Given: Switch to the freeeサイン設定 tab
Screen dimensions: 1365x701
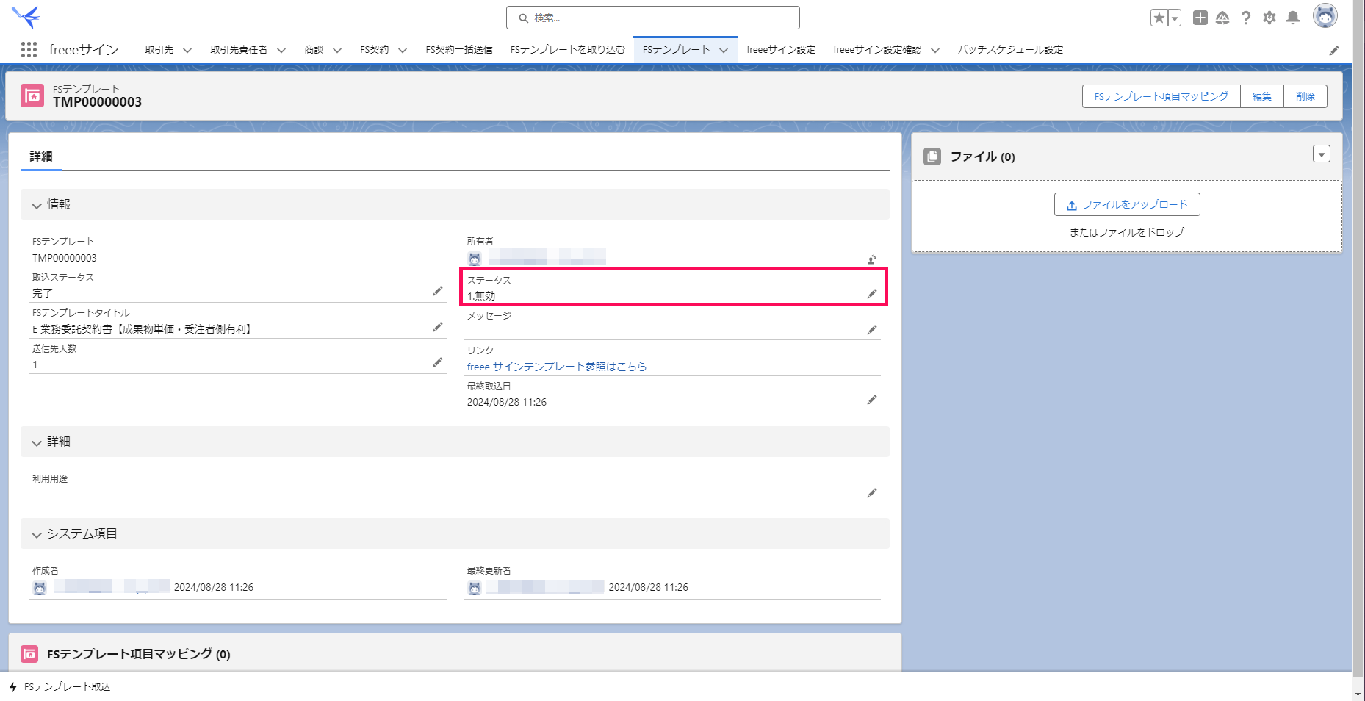Looking at the screenshot, I should [781, 49].
